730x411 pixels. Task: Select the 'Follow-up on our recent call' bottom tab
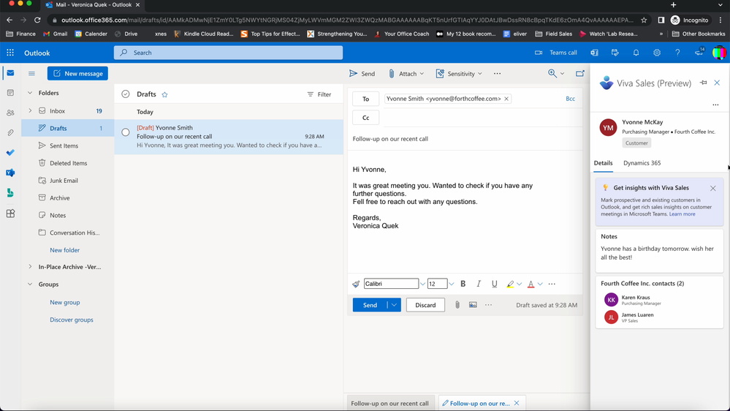tap(389, 403)
